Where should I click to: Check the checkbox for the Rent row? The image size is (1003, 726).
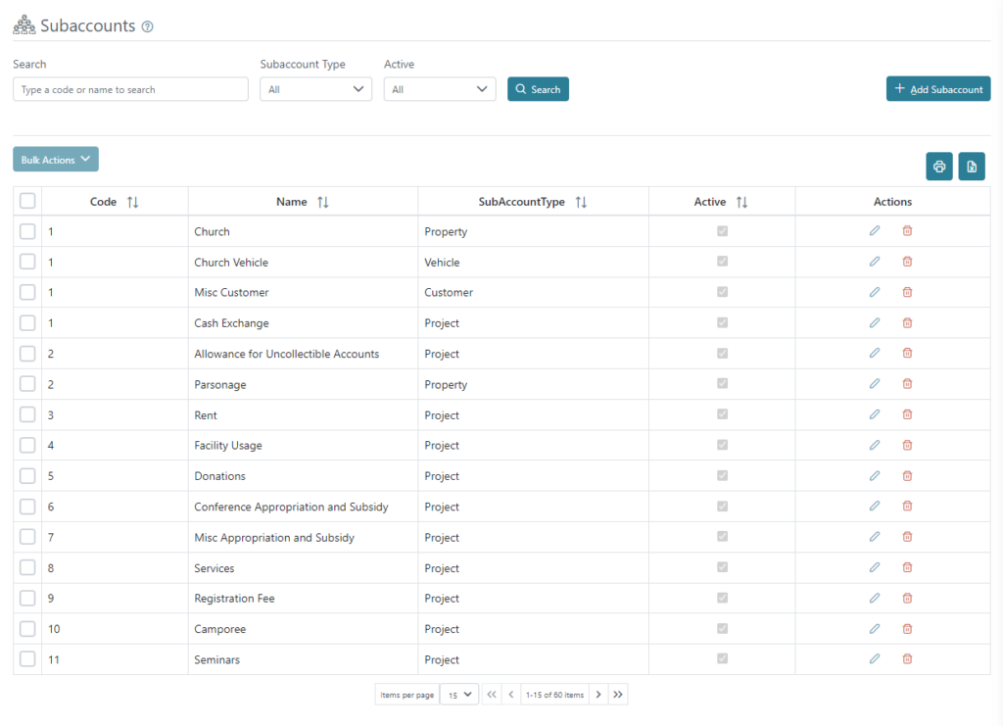27,414
